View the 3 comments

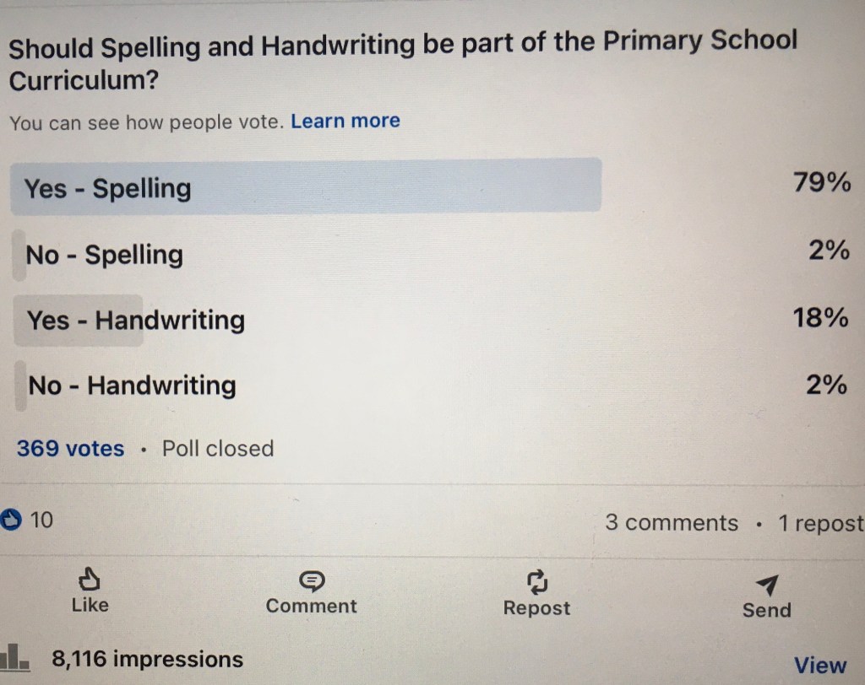pyautogui.click(x=672, y=523)
